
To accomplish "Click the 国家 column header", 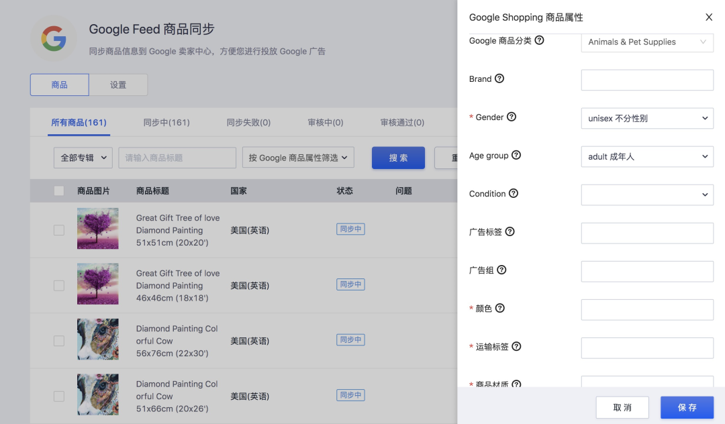I will click(238, 191).
